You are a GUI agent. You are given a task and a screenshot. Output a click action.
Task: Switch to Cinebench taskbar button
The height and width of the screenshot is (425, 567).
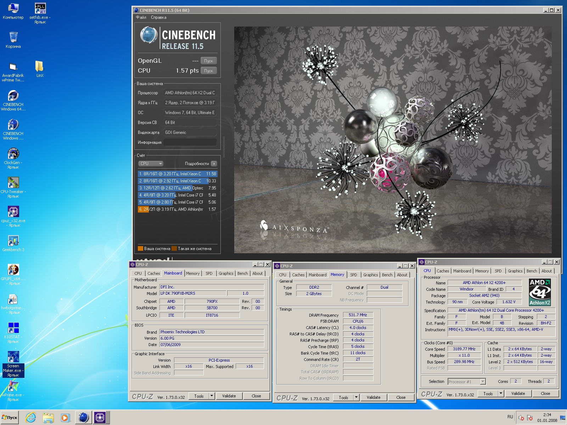[83, 418]
